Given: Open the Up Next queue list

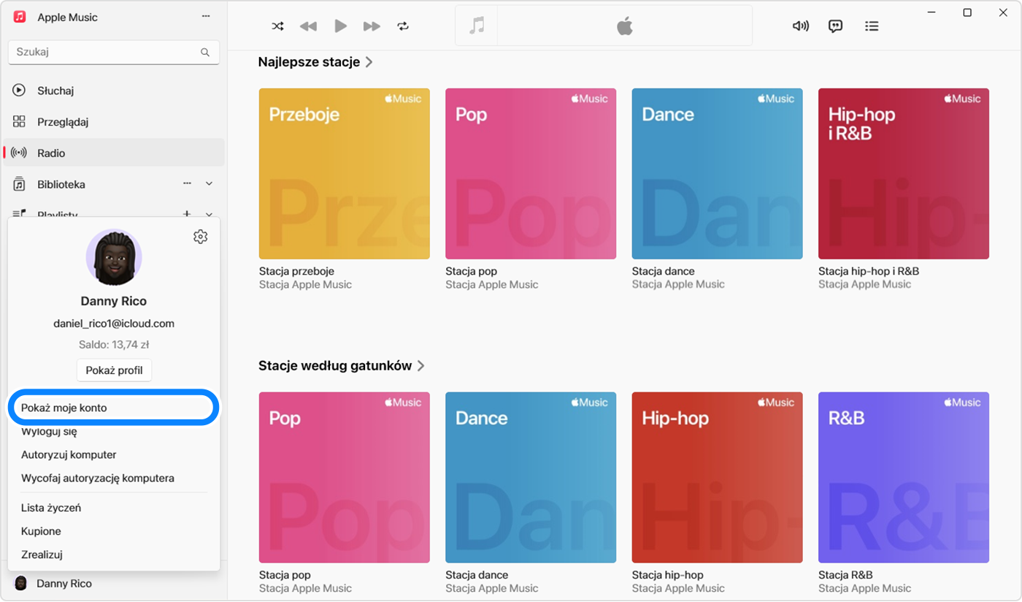Looking at the screenshot, I should point(871,26).
